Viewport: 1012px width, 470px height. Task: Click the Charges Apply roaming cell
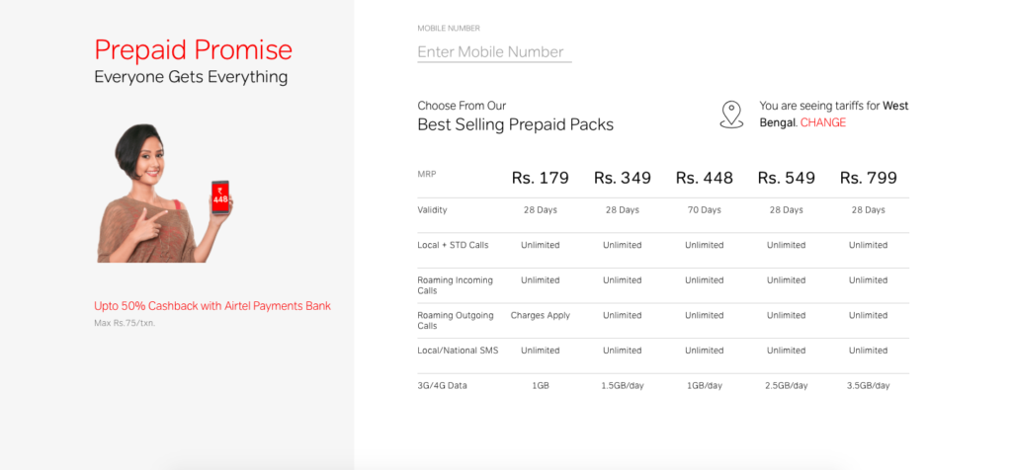541,316
